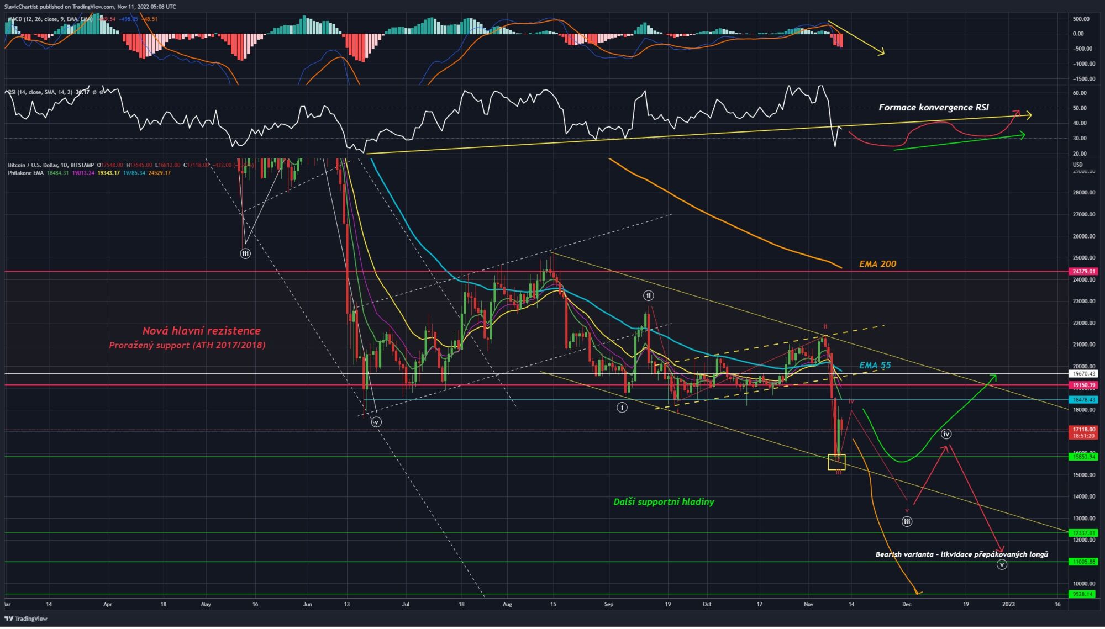Click the Philakone EMA value 19785.34
The height and width of the screenshot is (629, 1105).
point(134,173)
